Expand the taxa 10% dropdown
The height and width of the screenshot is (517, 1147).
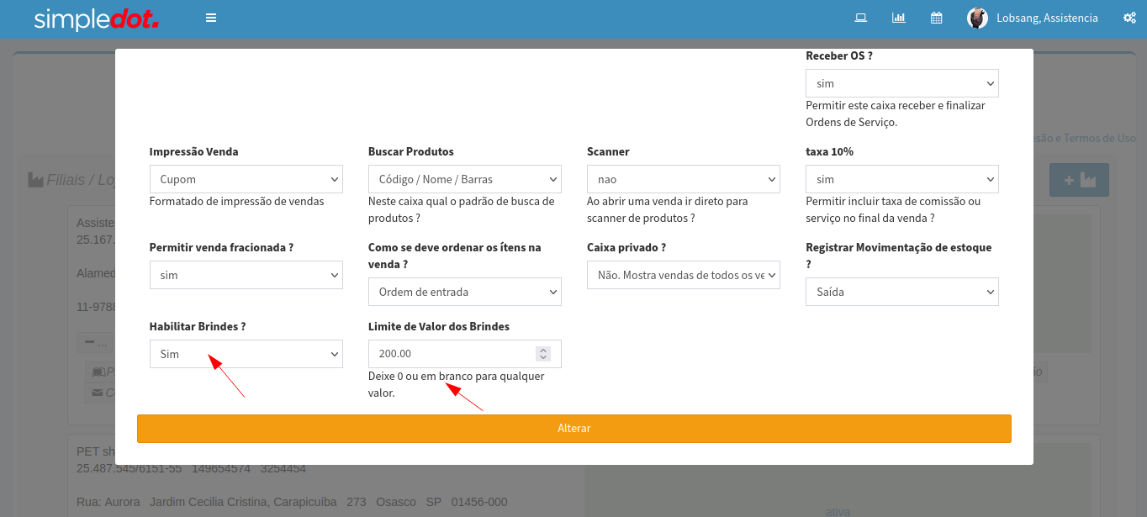tap(901, 179)
